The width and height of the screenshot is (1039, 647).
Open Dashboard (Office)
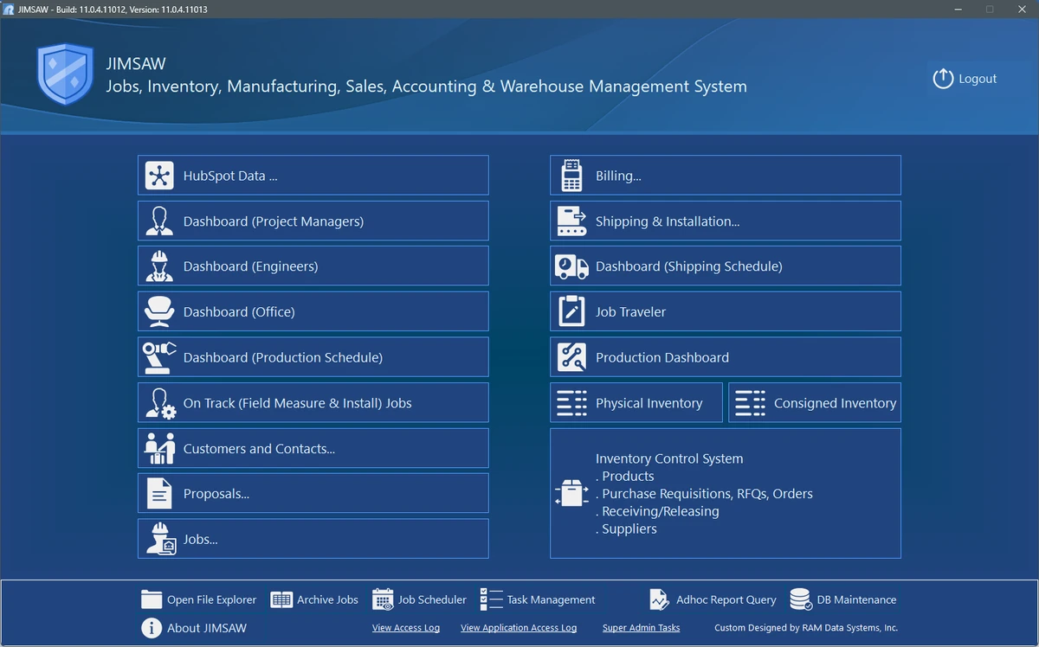tap(313, 311)
